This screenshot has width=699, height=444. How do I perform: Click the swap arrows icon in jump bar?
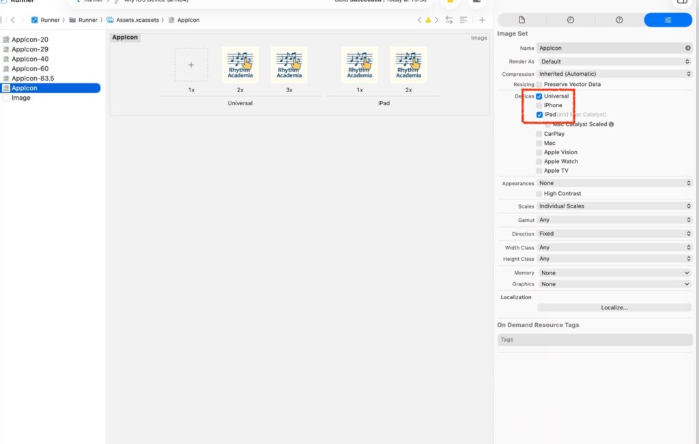pos(448,20)
